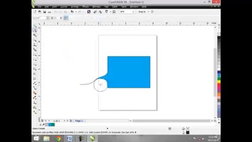The height and width of the screenshot is (142, 252).
Task: Pick the red swatch in color palette
Action: pyautogui.click(x=219, y=85)
